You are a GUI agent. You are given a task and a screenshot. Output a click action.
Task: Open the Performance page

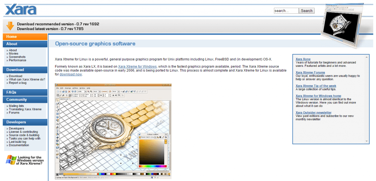point(18,61)
